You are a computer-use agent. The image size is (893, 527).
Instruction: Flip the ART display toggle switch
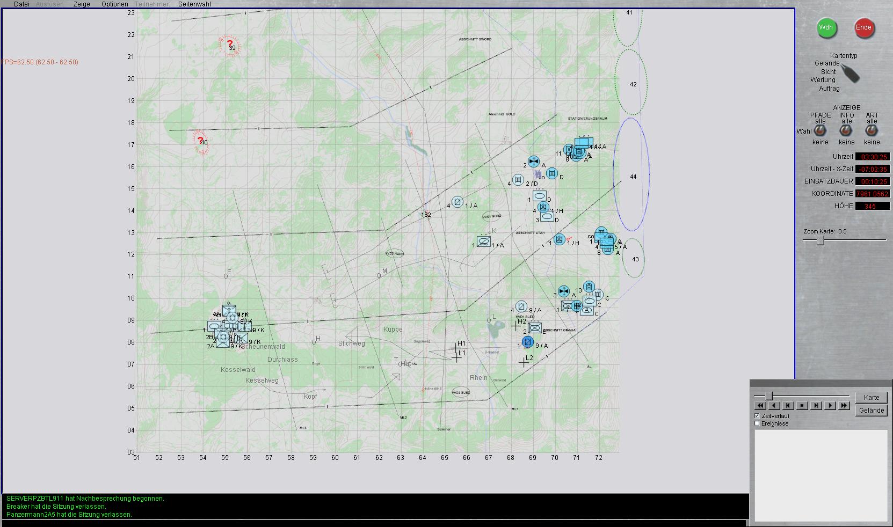click(x=872, y=131)
